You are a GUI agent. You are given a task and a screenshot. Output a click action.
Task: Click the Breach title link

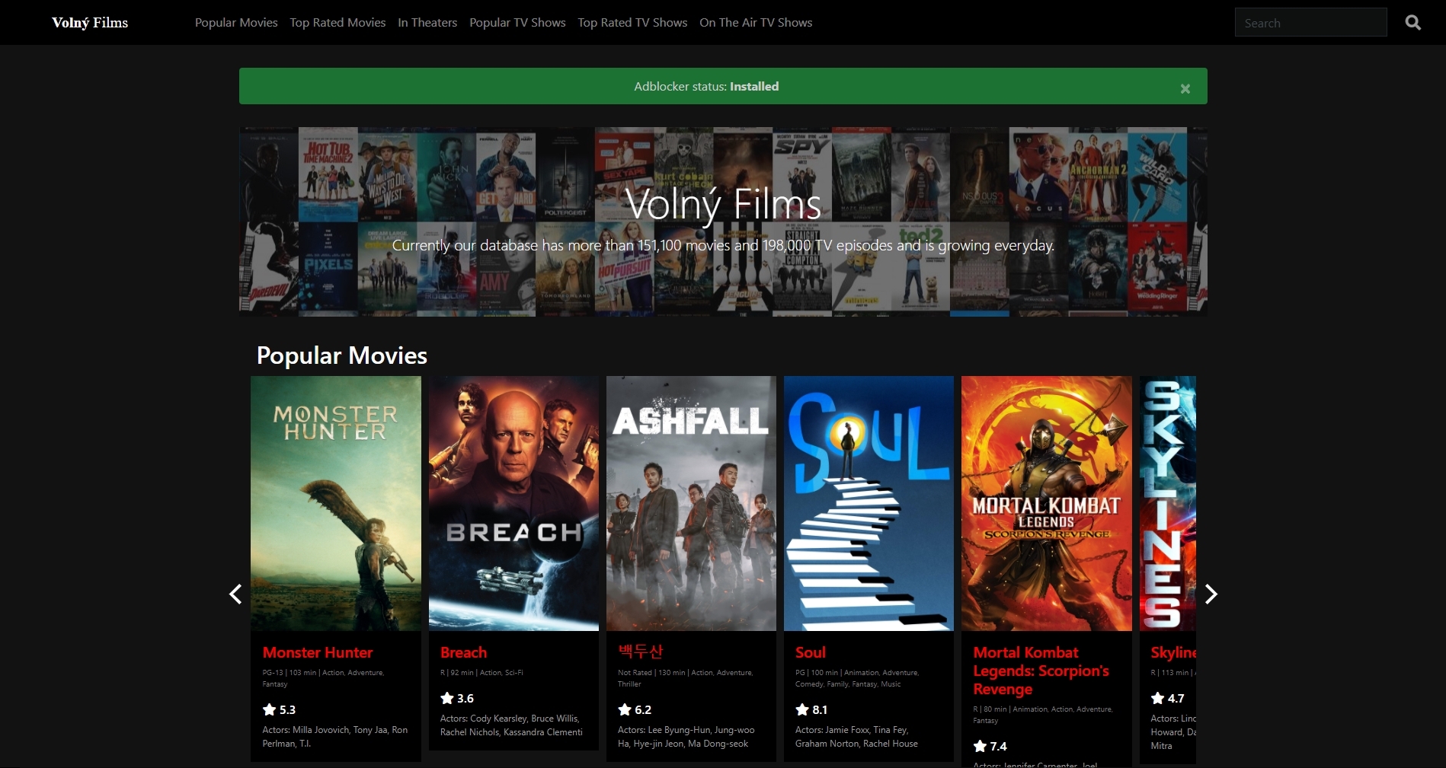[463, 652]
